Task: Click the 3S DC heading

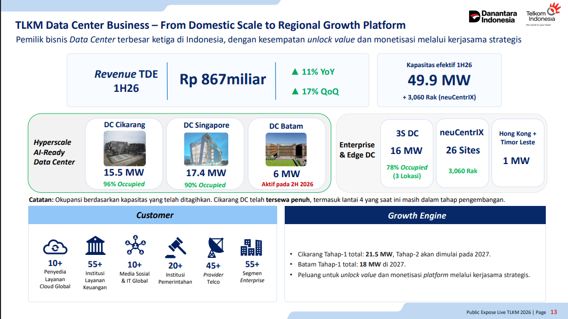Action: pyautogui.click(x=407, y=134)
